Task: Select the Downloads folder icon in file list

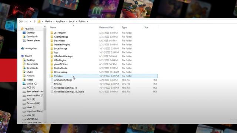Action: click(x=52, y=41)
